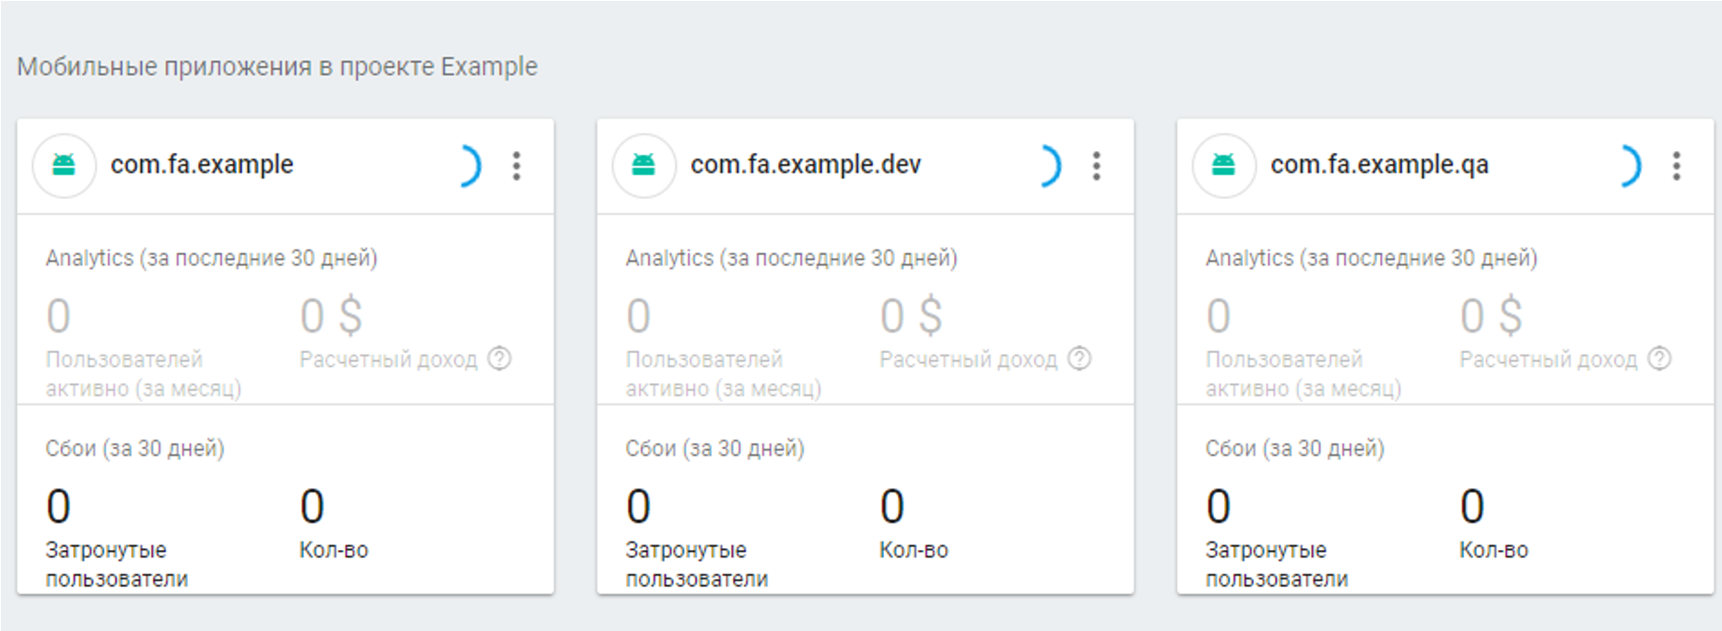Open the three-dot menu for com.fa.example.qa

[1676, 166]
